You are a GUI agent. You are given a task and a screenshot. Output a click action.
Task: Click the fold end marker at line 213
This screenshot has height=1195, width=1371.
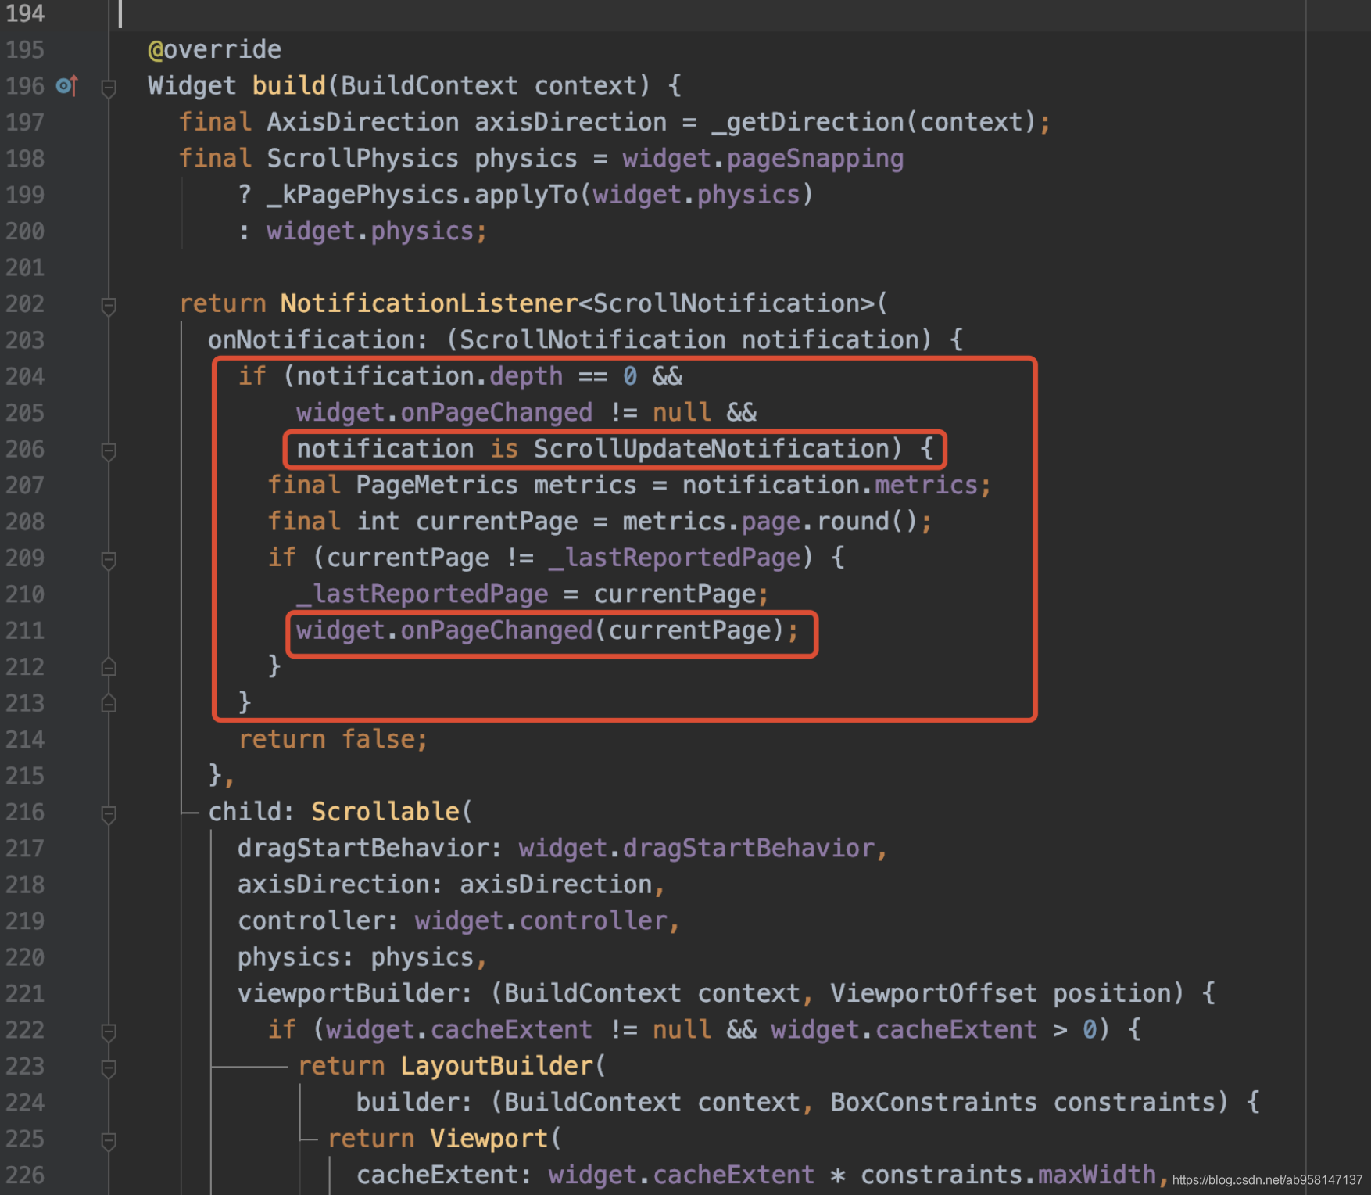pos(109,703)
